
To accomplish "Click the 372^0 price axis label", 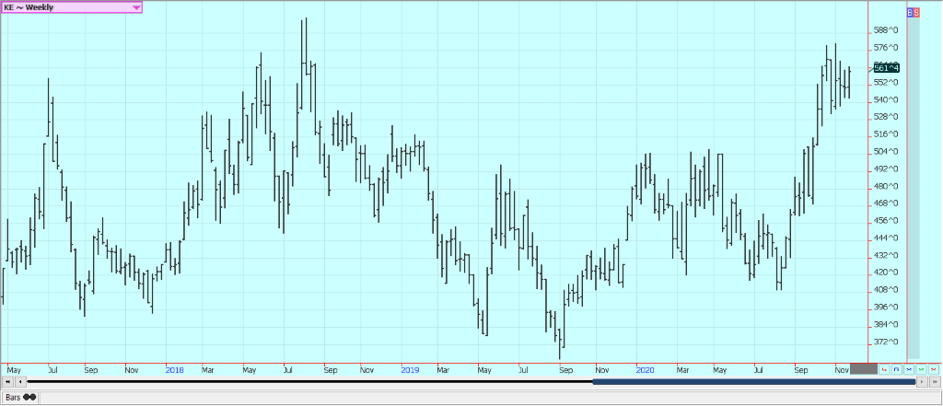I will click(x=886, y=342).
